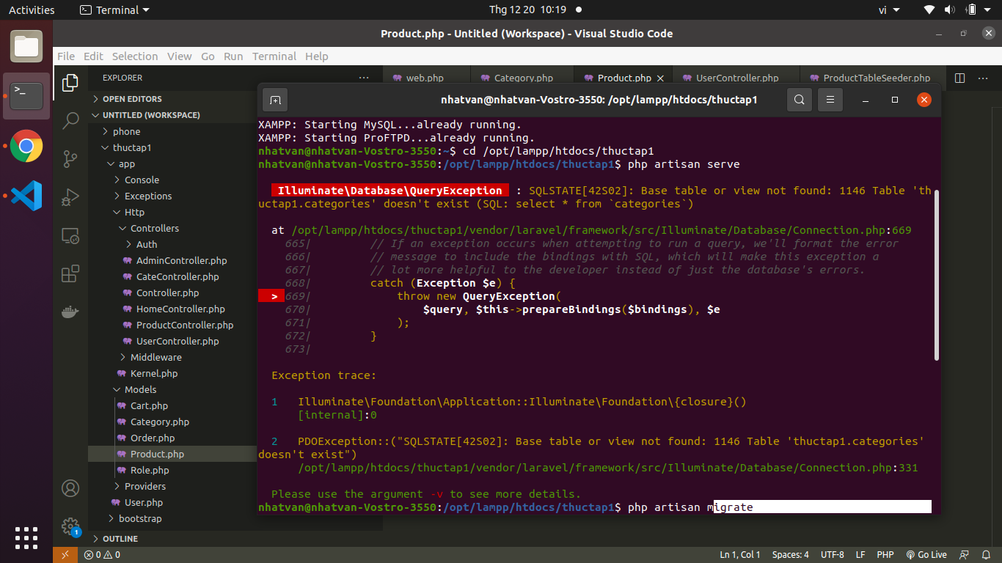Open the Terminal menu
Screen dimensions: 1002x563
click(274, 56)
